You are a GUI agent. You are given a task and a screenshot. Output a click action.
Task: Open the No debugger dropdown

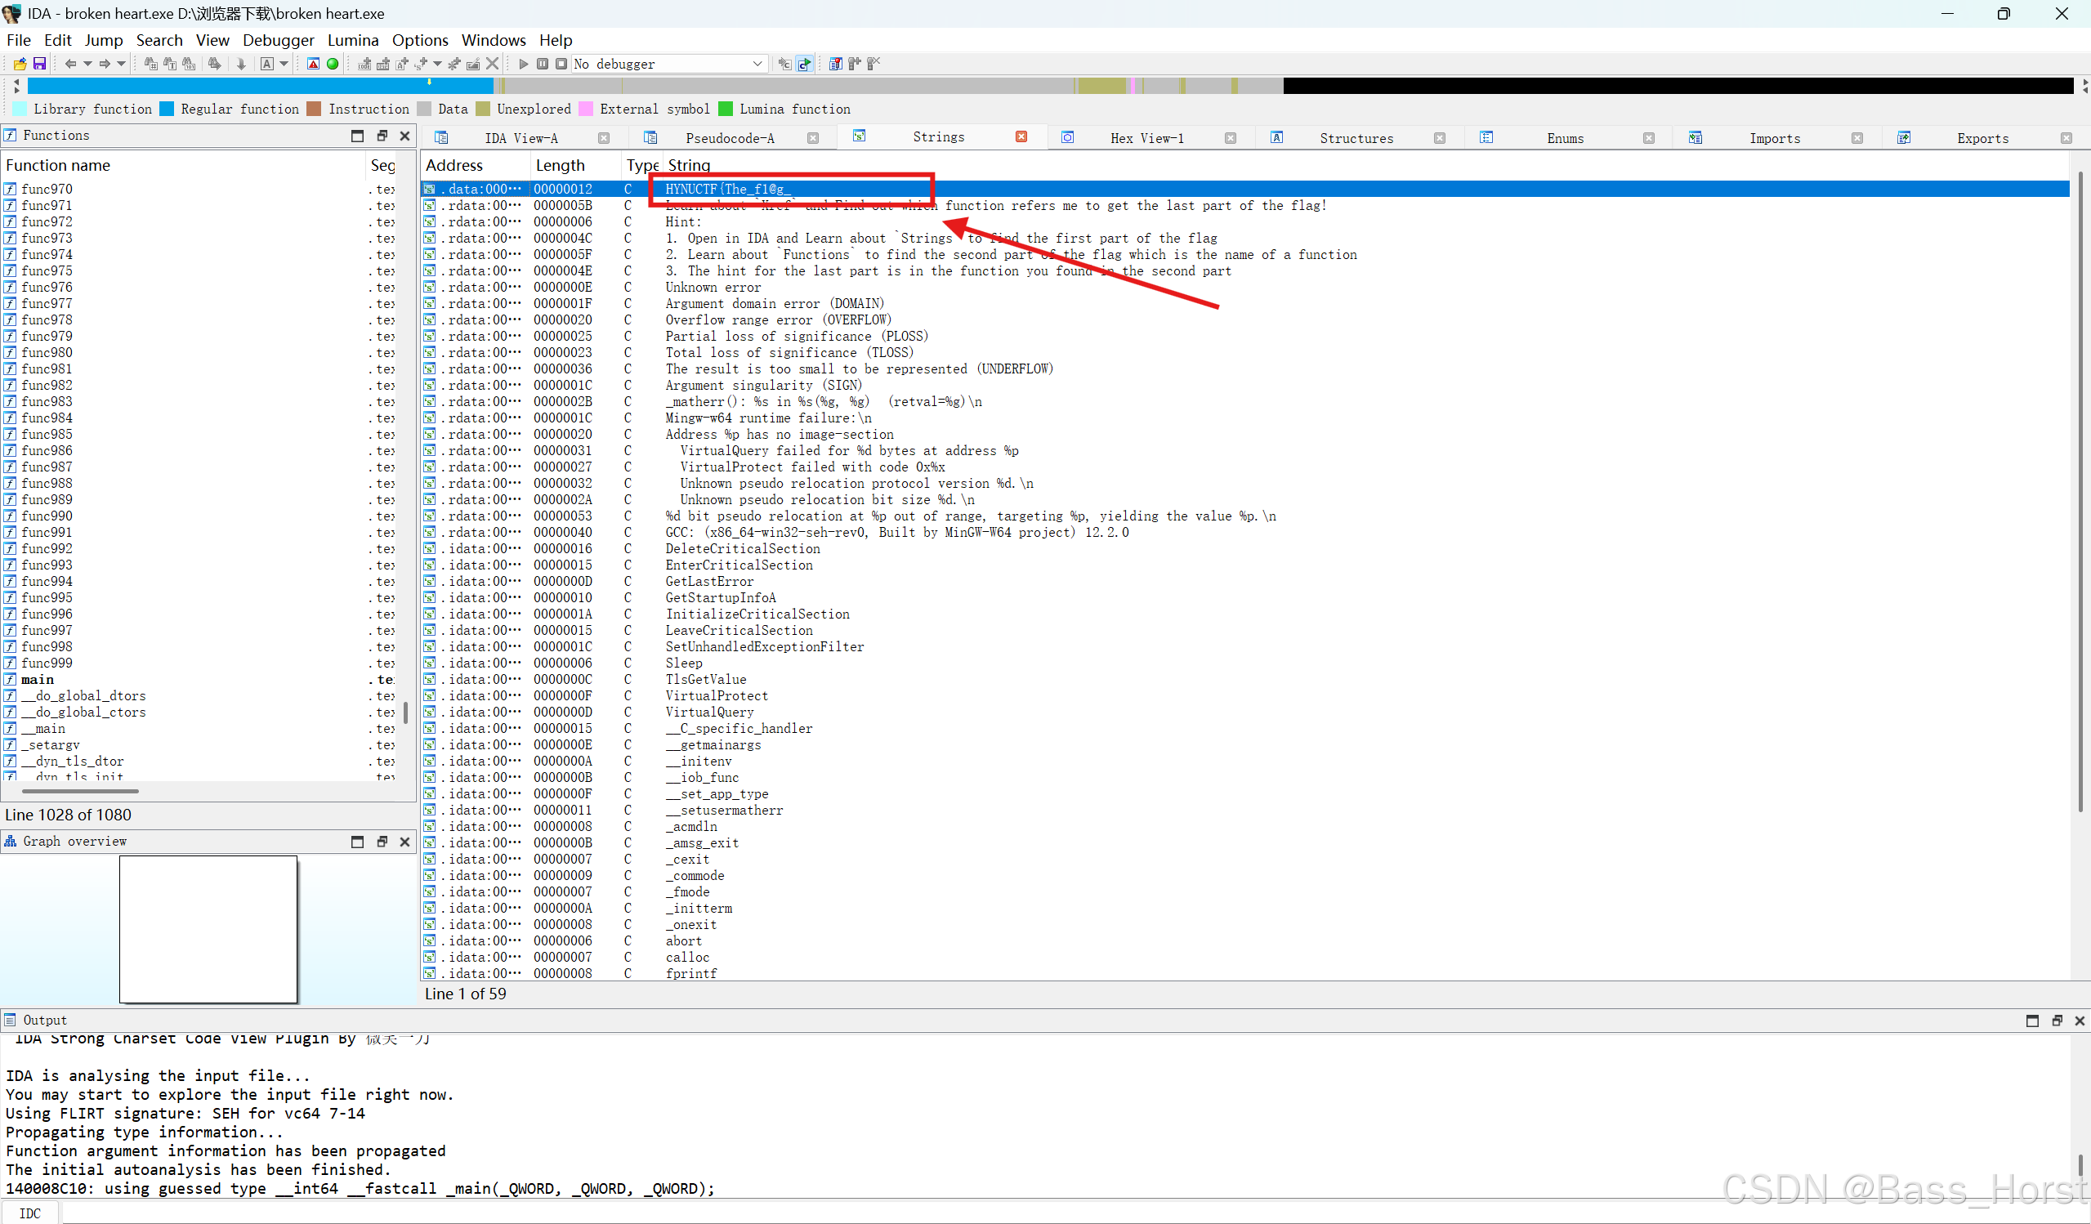[x=757, y=64]
